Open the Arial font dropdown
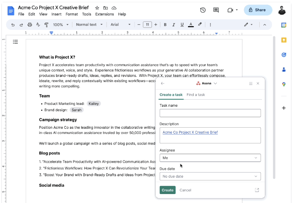 point(121,25)
